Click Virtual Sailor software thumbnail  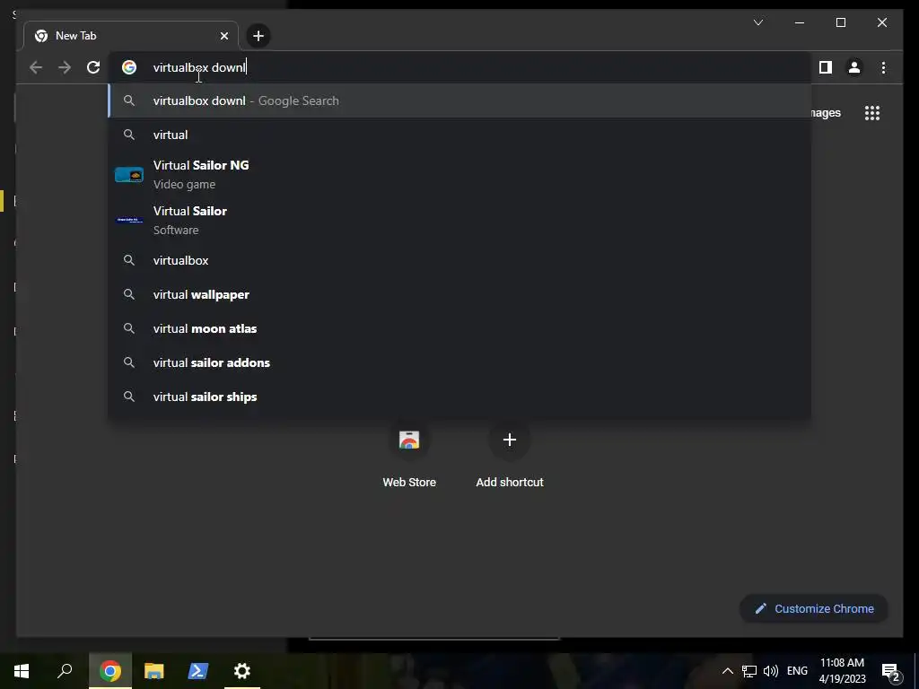(129, 221)
